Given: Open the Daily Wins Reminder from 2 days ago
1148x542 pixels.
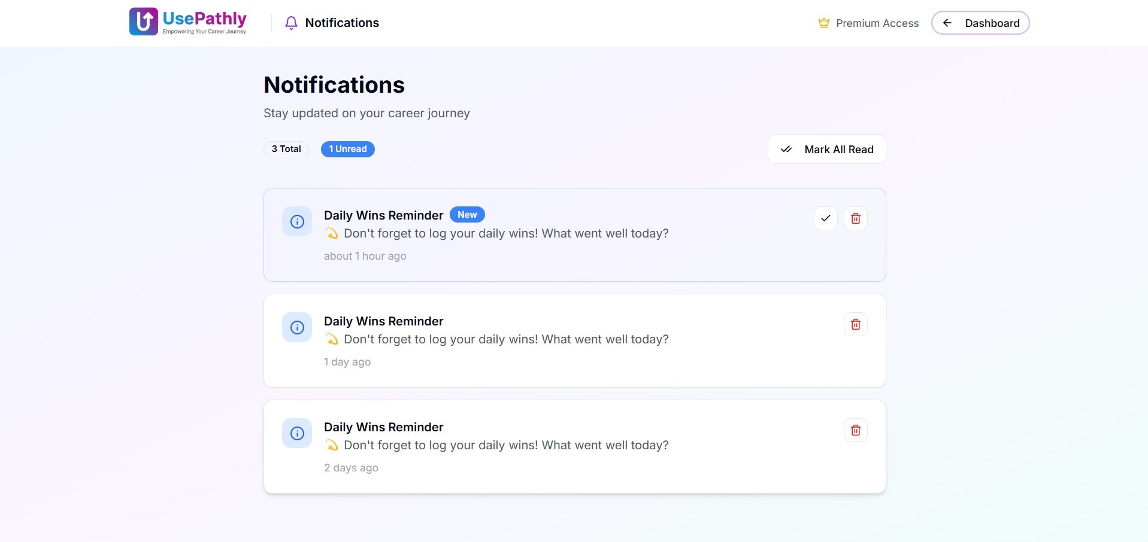Looking at the screenshot, I should (x=575, y=447).
